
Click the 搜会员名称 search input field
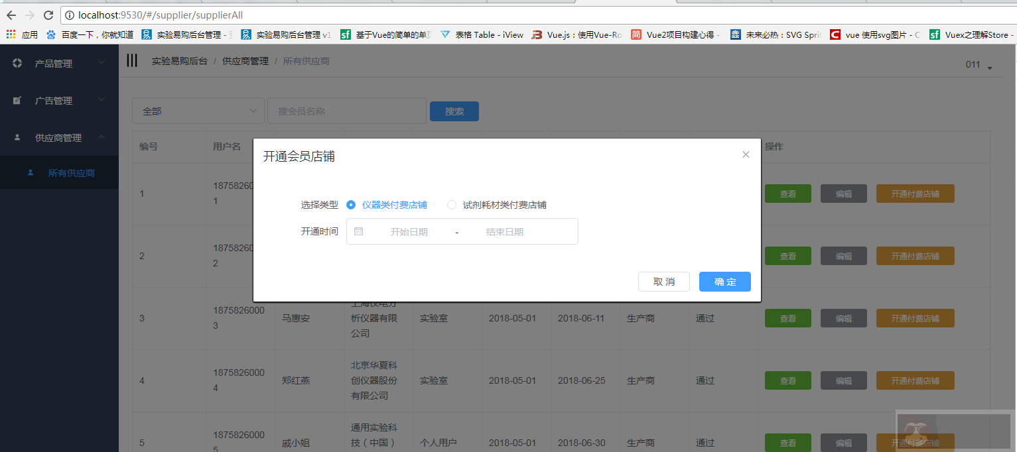[346, 111]
